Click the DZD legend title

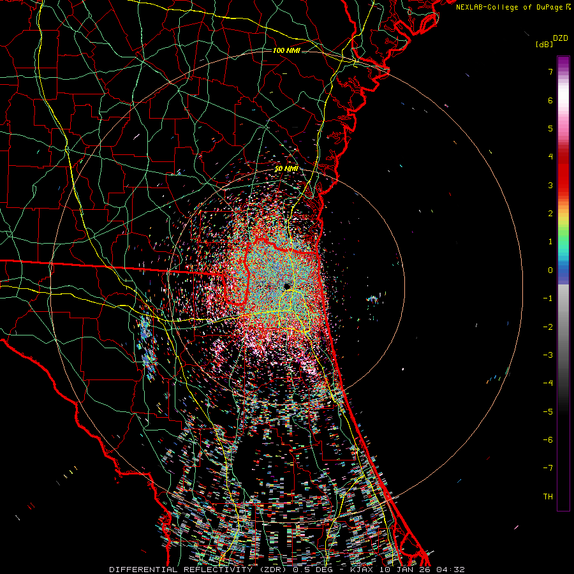(x=561, y=38)
